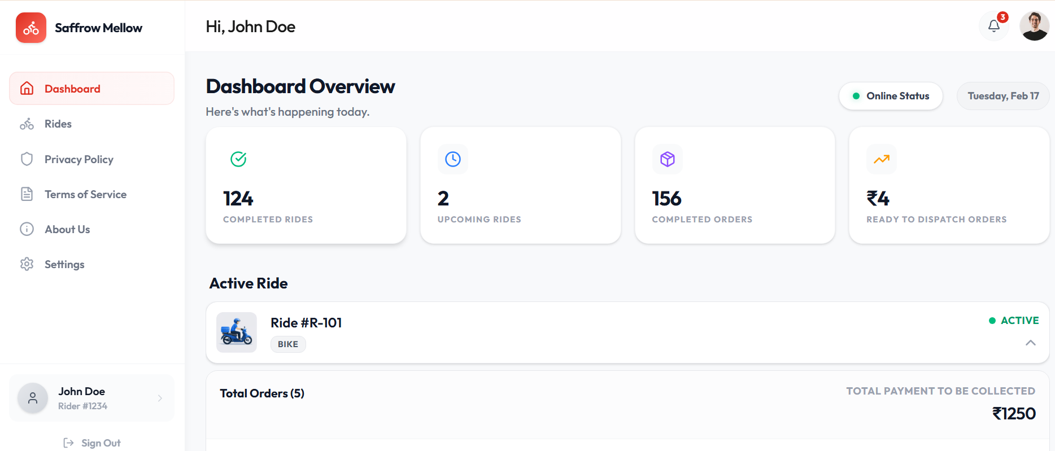
Task: Select Dashboard in the sidebar
Action: point(72,89)
